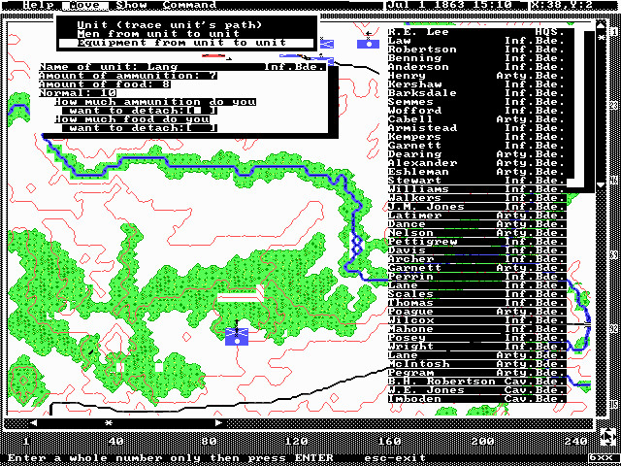Select Semmes Inf.Bde. unit
This screenshot has width=621, height=466.
point(476,101)
